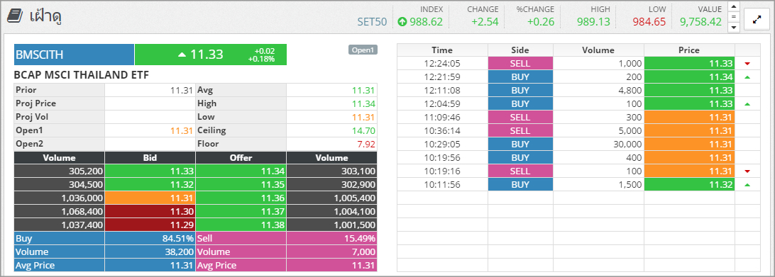Click the book icon beside เฝ้าดู
This screenshot has height=277, width=775.
15,15
